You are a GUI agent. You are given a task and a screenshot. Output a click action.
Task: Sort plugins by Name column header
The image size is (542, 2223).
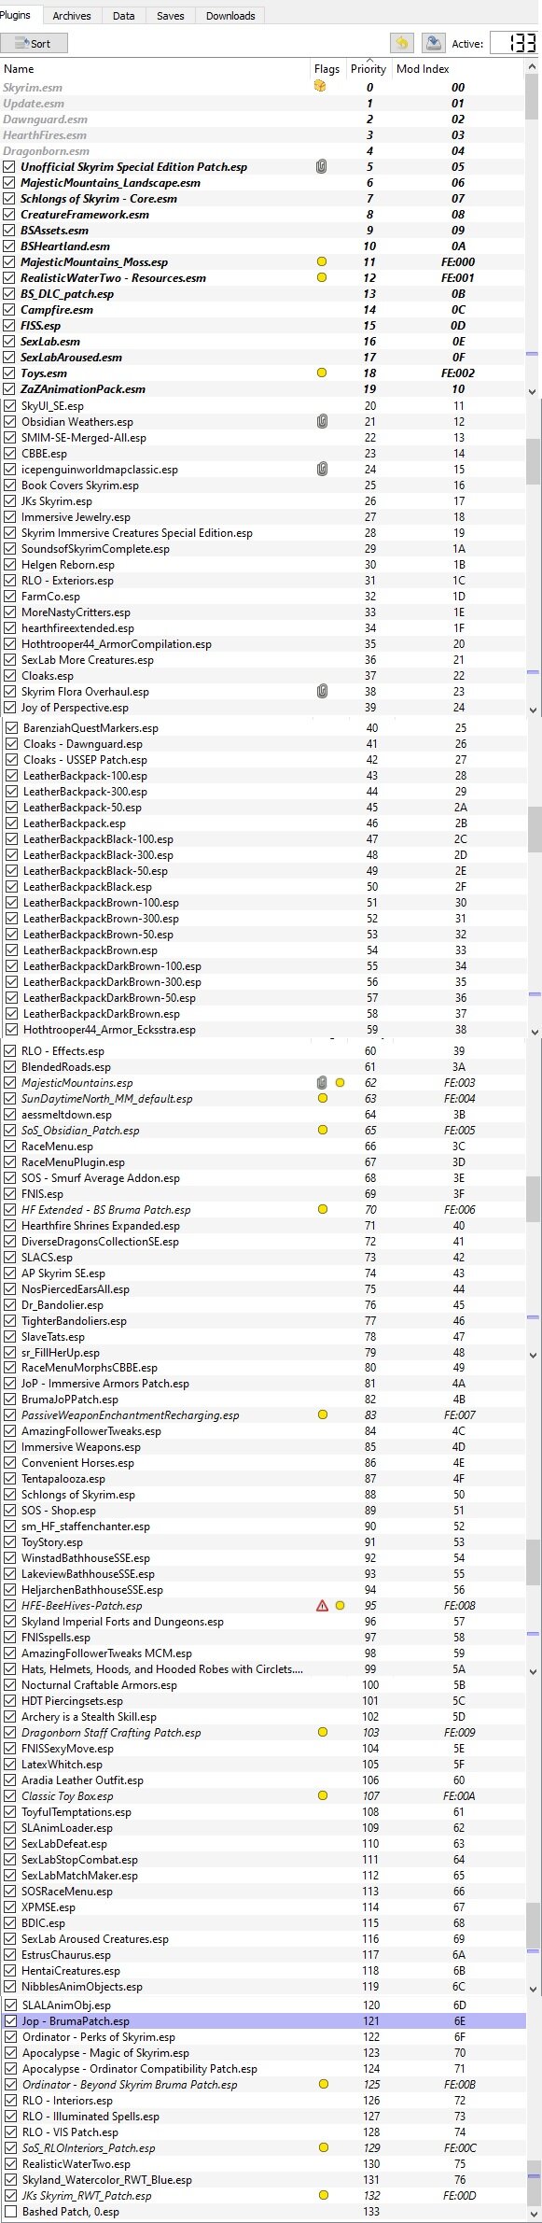click(x=155, y=69)
